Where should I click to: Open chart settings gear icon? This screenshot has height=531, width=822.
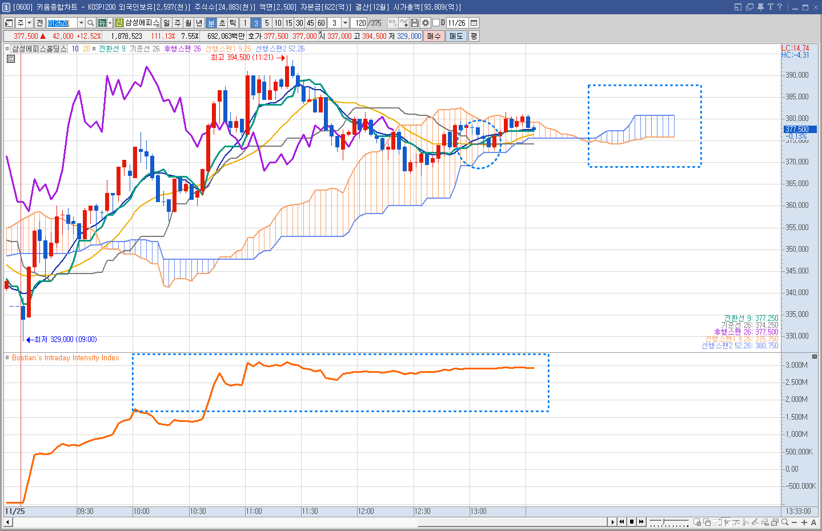pos(425,23)
